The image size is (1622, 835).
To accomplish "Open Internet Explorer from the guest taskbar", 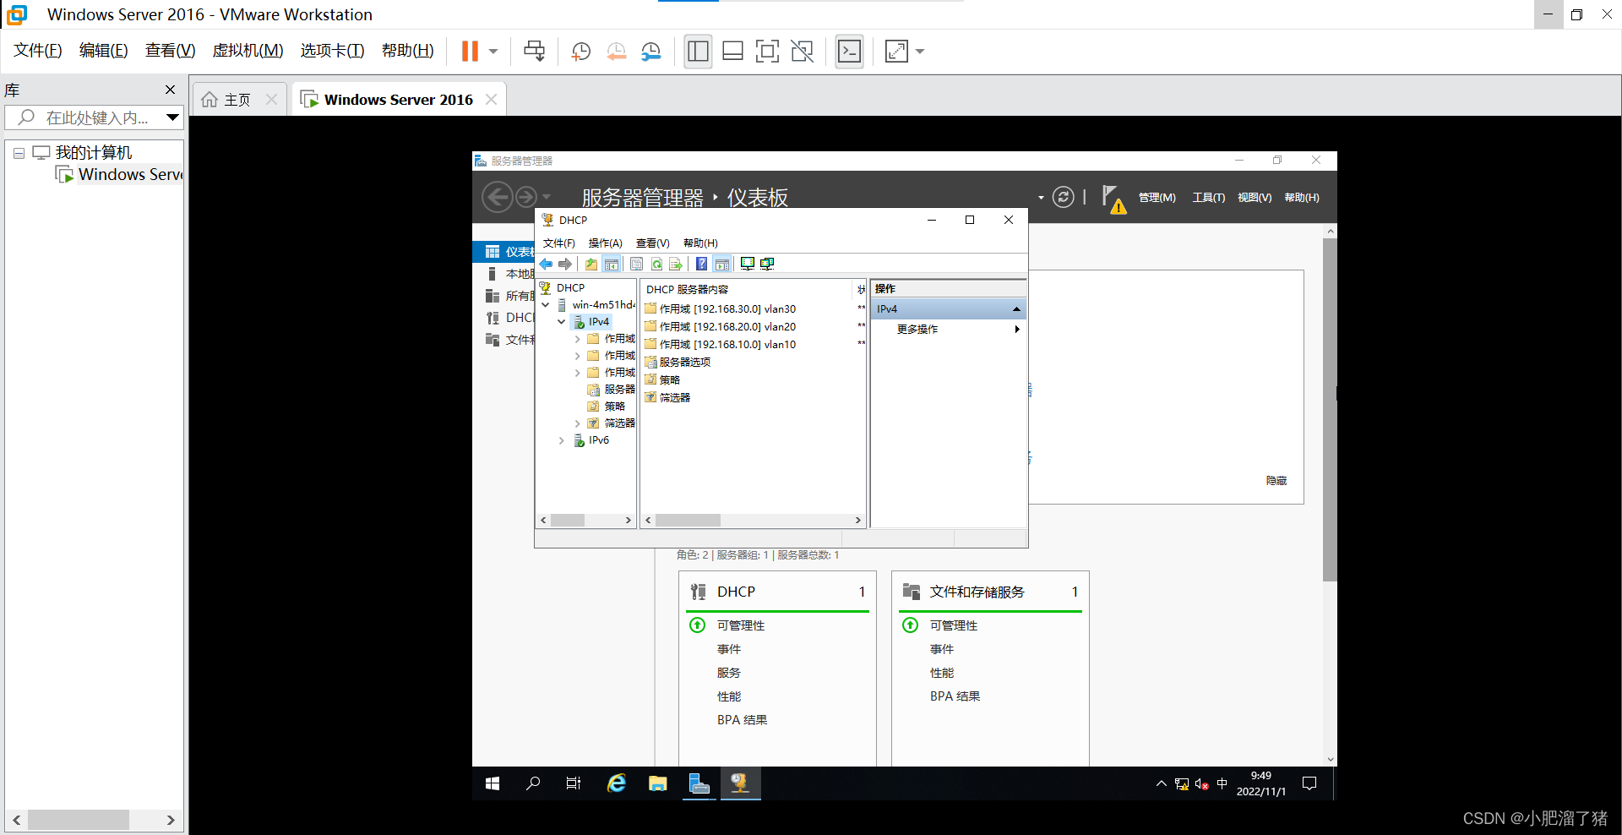I will coord(617,783).
